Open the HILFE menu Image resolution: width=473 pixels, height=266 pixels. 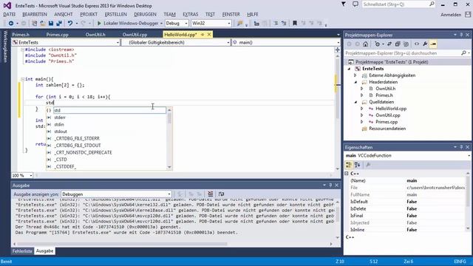[253, 15]
